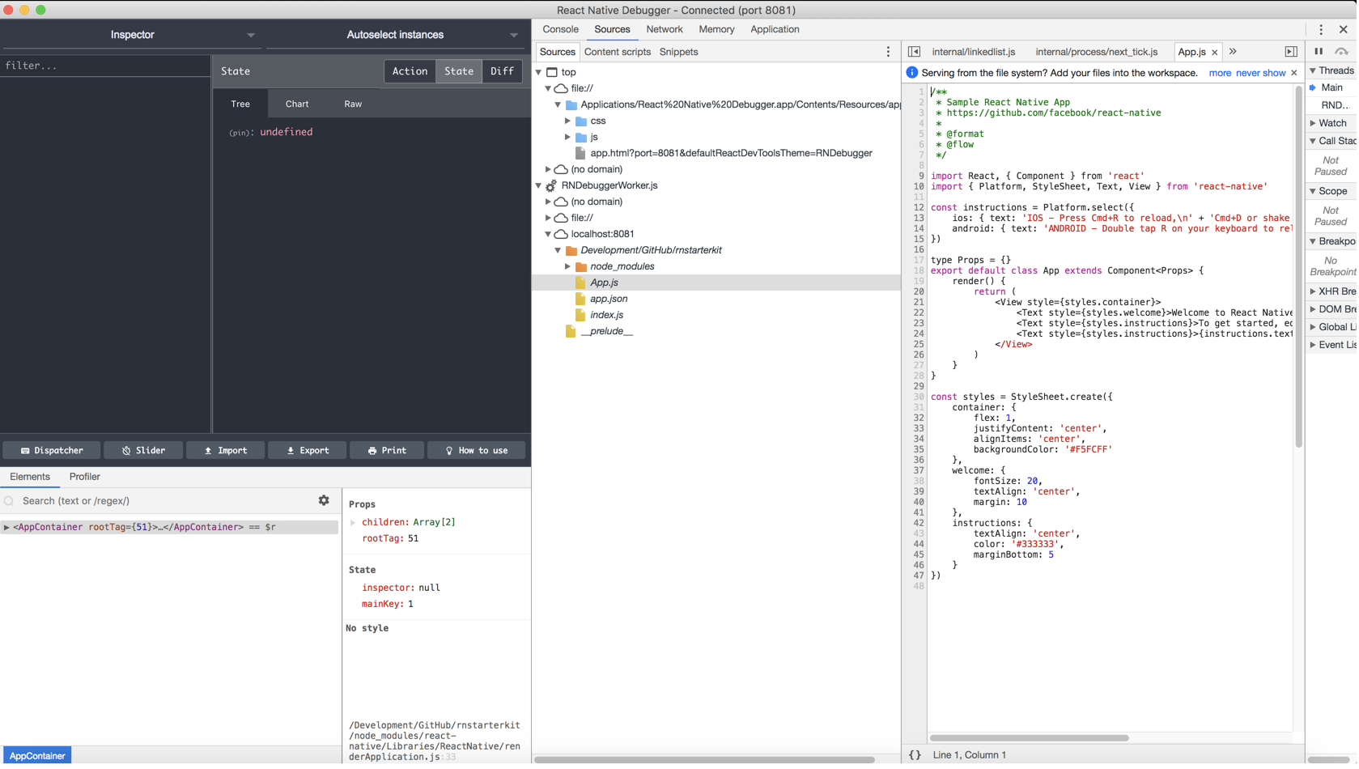Collapse the localhost:8081 node
Viewport: 1359px width, 769px height.
[x=549, y=234]
